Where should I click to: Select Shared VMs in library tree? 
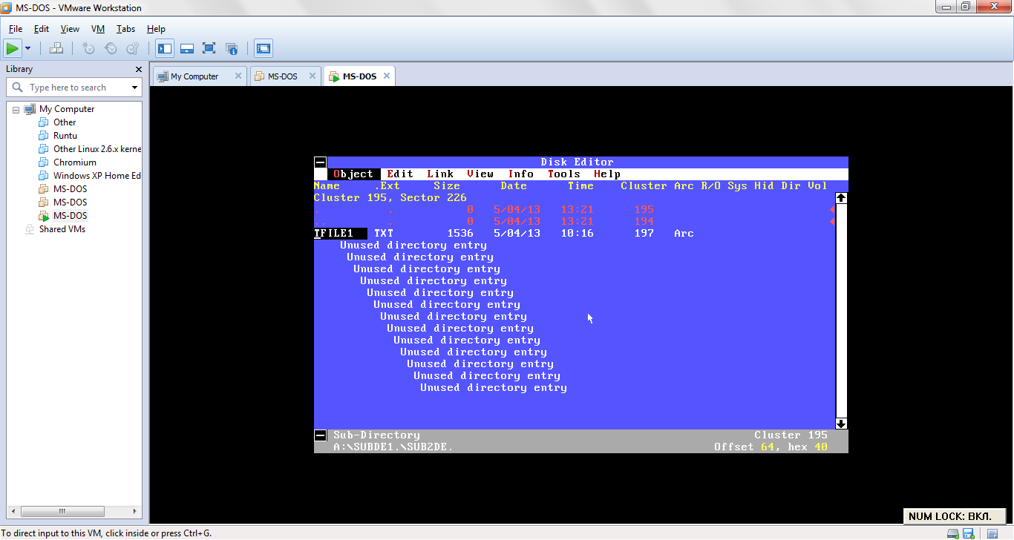coord(62,229)
